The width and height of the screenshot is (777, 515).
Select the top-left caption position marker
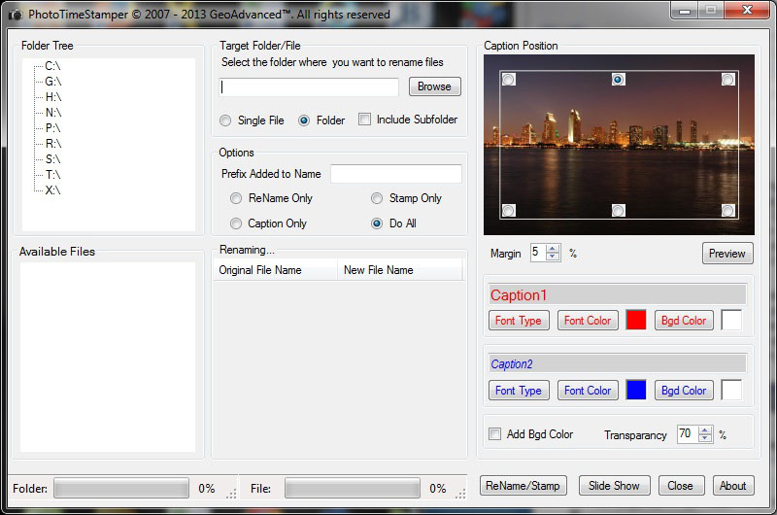point(508,79)
